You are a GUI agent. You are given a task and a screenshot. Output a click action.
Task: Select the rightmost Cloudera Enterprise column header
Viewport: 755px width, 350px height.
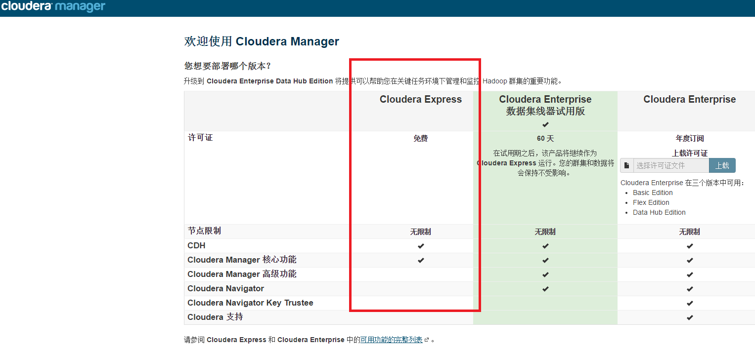pos(690,99)
